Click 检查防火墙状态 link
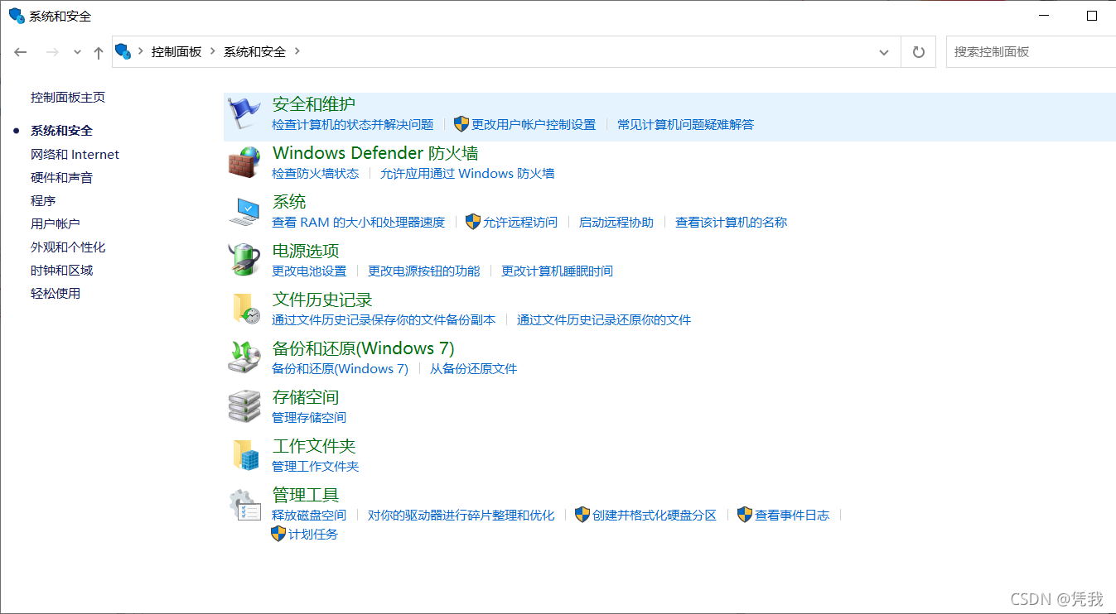 316,174
